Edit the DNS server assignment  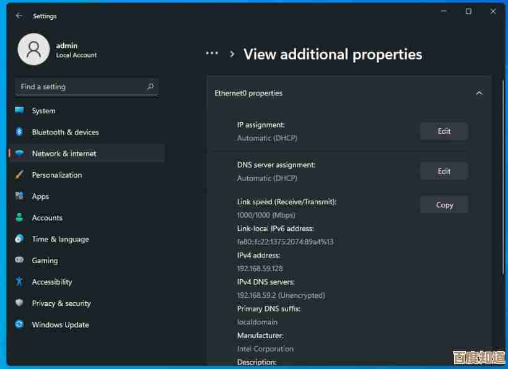coord(444,171)
